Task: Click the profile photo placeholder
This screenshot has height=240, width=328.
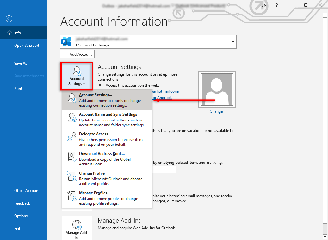Action: tap(216, 90)
